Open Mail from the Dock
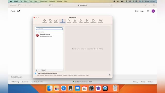 (x=77, y=88)
